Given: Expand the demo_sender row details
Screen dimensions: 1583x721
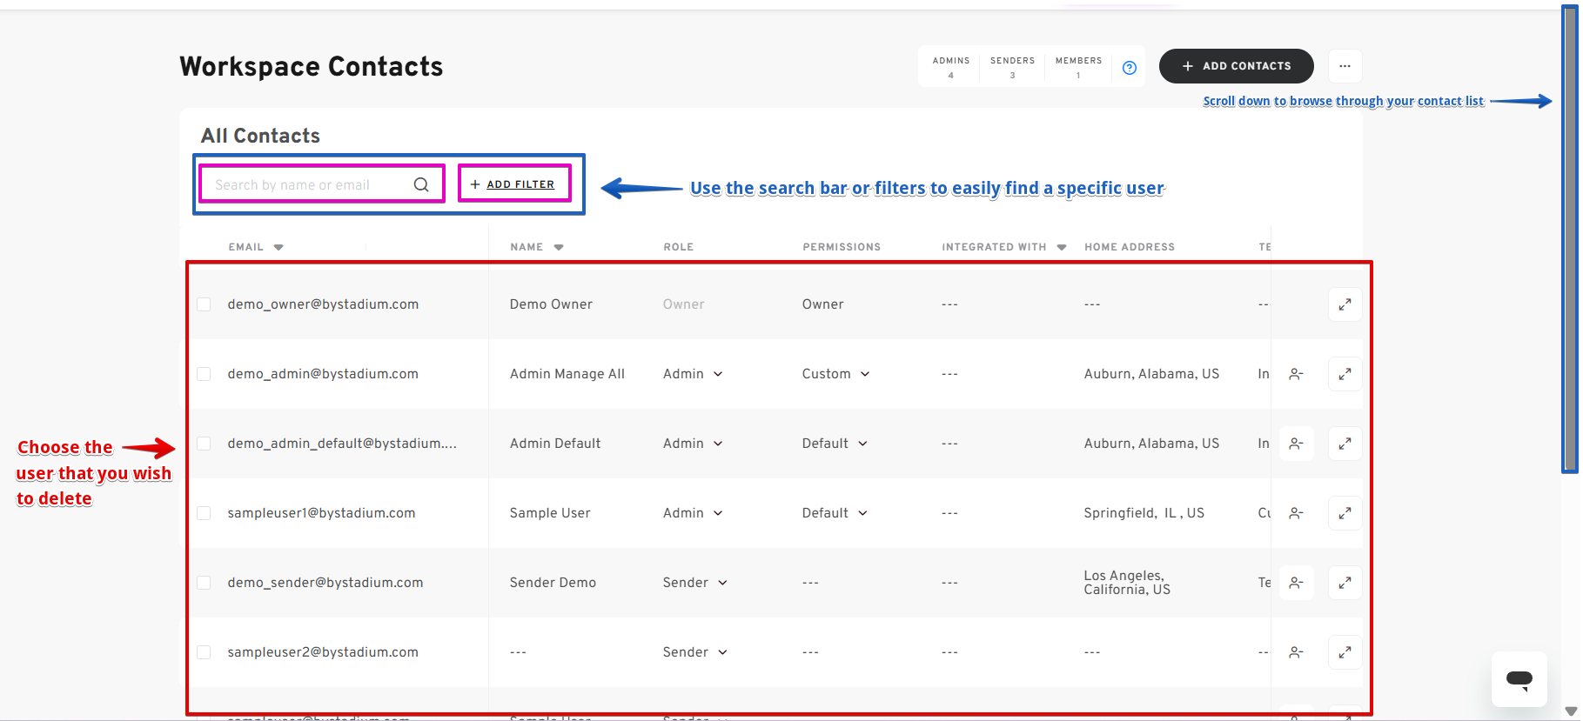Looking at the screenshot, I should click(x=1345, y=583).
